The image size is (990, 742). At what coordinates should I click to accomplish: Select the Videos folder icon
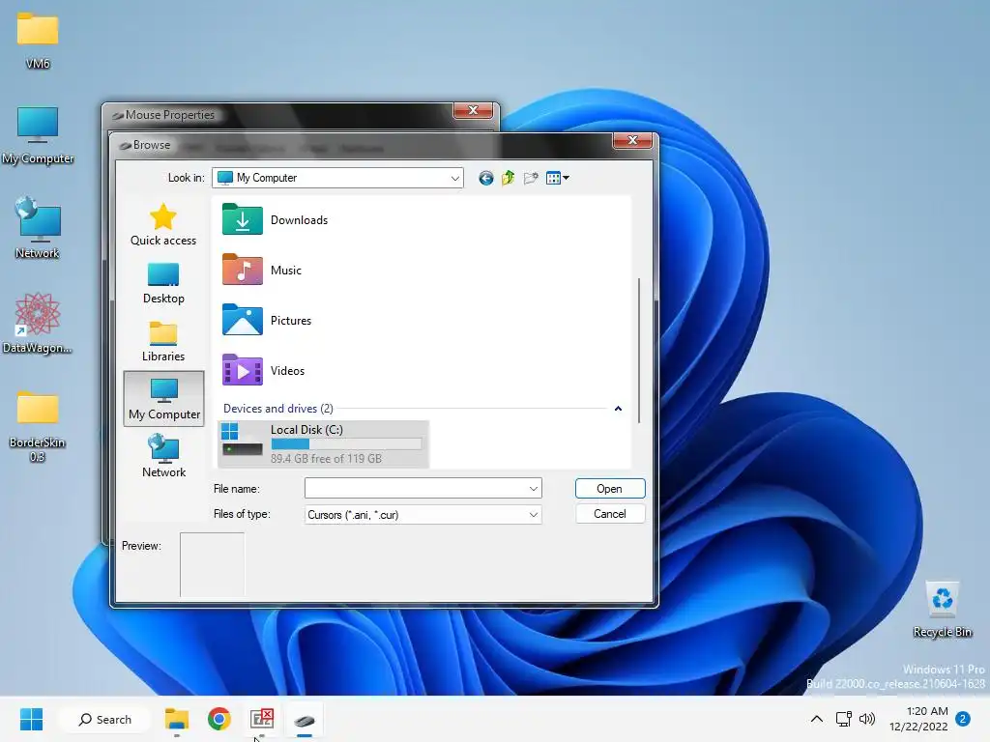[243, 370]
